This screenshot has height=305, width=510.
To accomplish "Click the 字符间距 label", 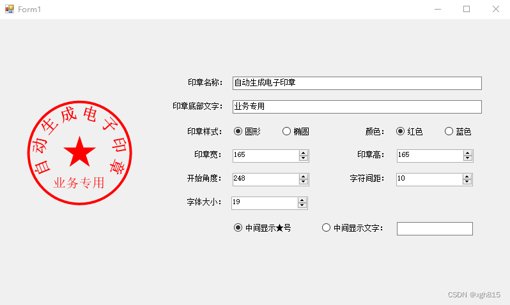I will (x=367, y=178).
